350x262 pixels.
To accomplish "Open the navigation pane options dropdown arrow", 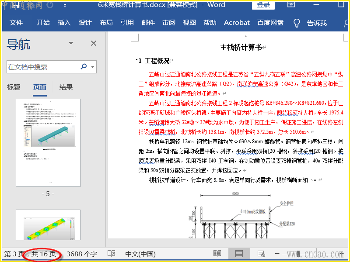I will coord(71,43).
